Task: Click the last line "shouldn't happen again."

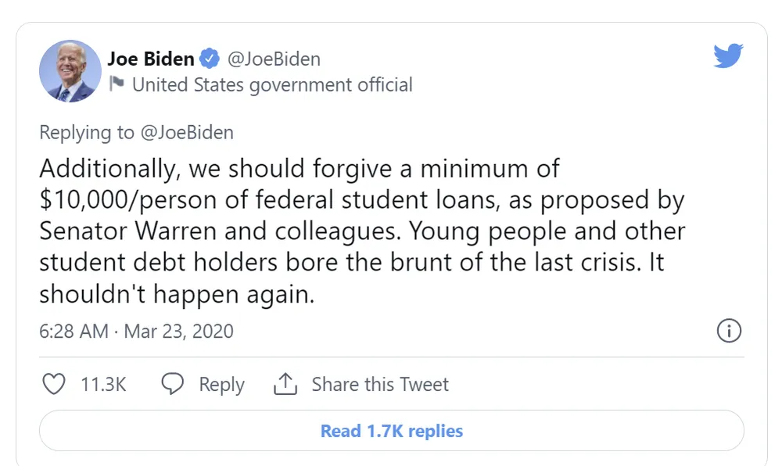Action: 177,295
